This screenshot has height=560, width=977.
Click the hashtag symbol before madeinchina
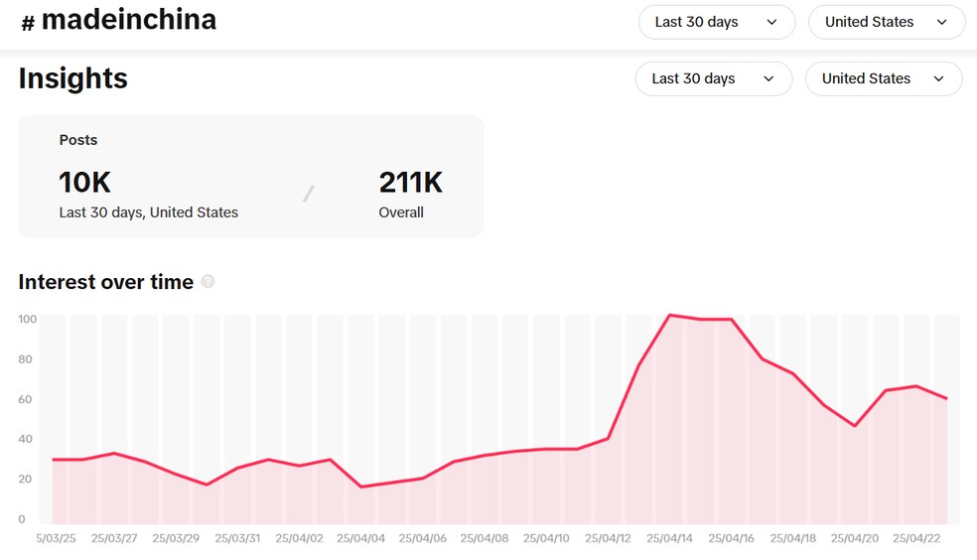28,24
